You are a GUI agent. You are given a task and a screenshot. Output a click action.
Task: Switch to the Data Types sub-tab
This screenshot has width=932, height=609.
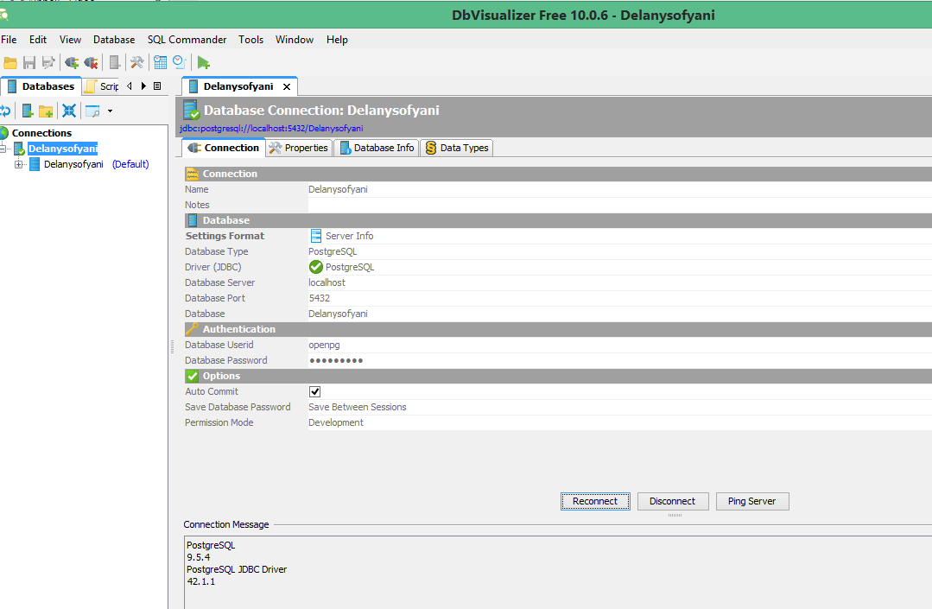[x=456, y=148]
